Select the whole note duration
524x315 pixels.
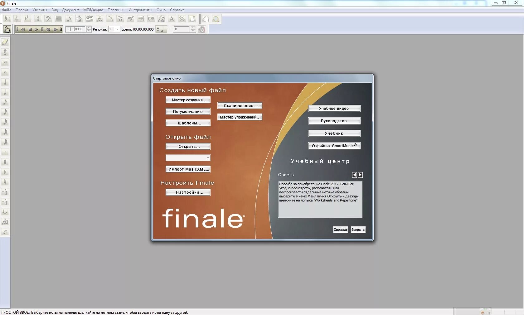5,72
